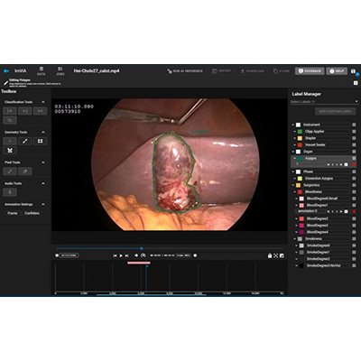The width and height of the screenshot is (361, 361).
Task: Click the microphone icon under Audio Tools
Action: [10, 192]
